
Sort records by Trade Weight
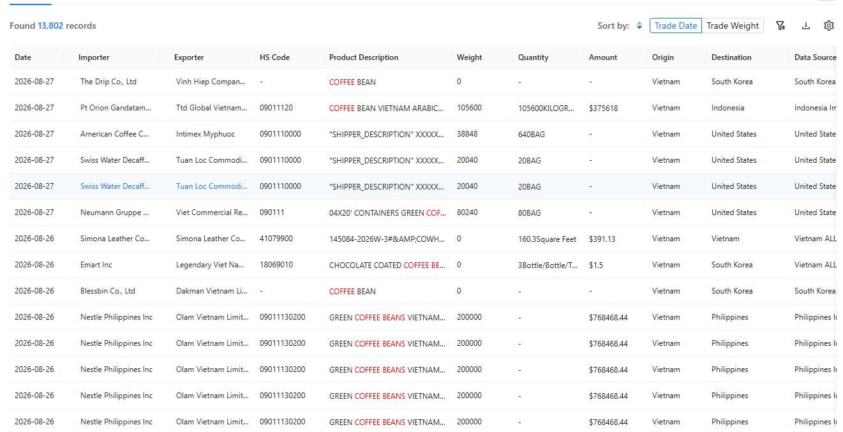(733, 26)
